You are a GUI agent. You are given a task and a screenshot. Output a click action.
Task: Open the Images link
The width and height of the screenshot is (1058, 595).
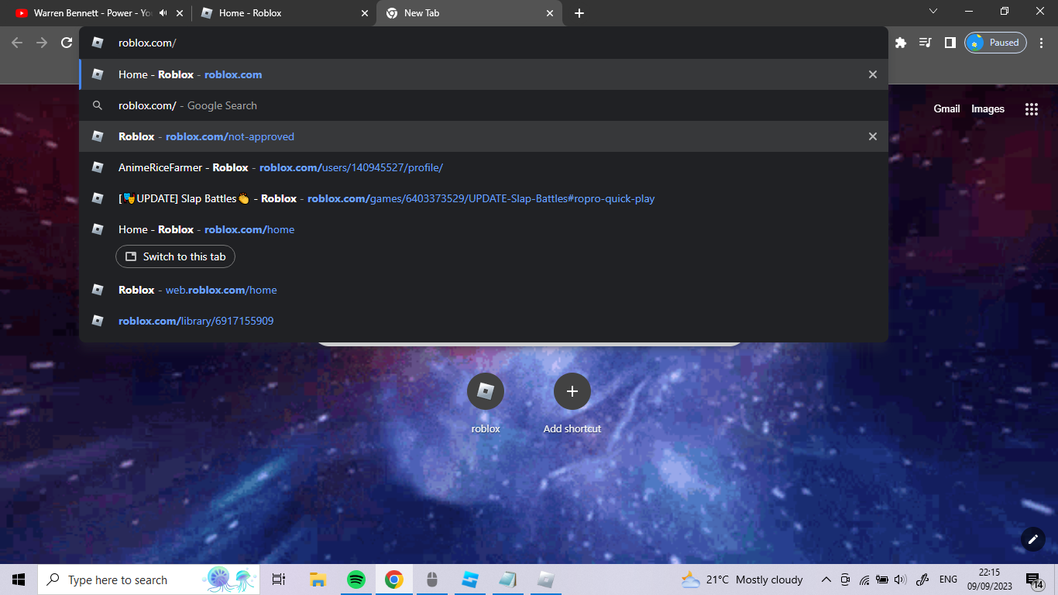coord(988,109)
